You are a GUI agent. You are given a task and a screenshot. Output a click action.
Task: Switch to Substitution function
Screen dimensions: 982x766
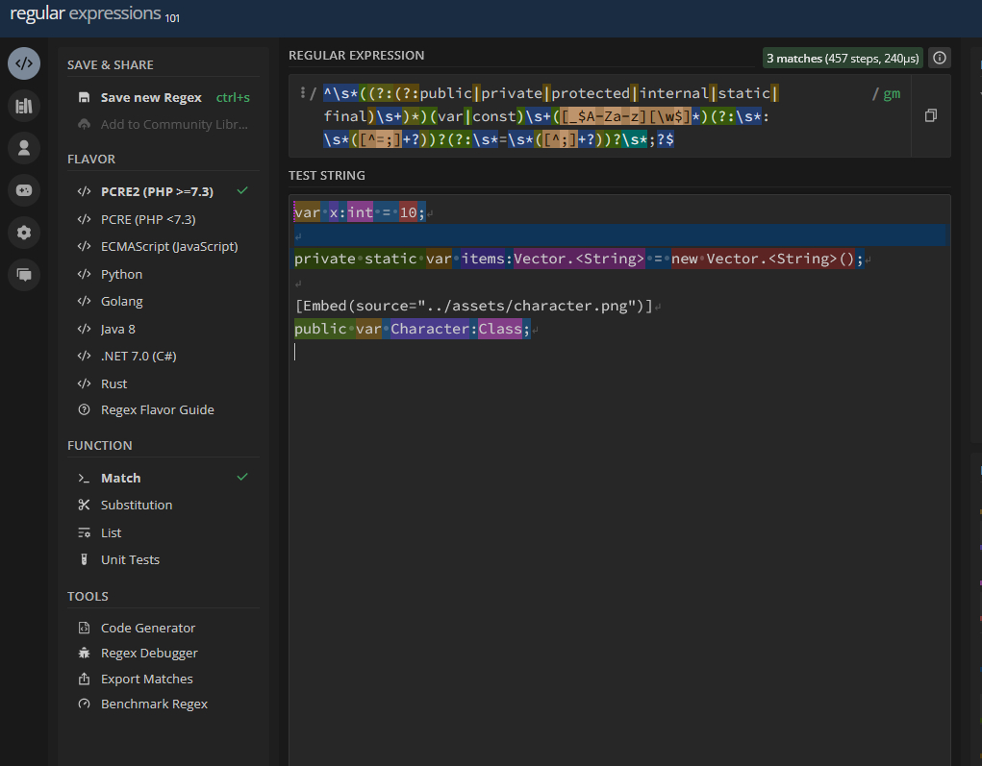(136, 505)
